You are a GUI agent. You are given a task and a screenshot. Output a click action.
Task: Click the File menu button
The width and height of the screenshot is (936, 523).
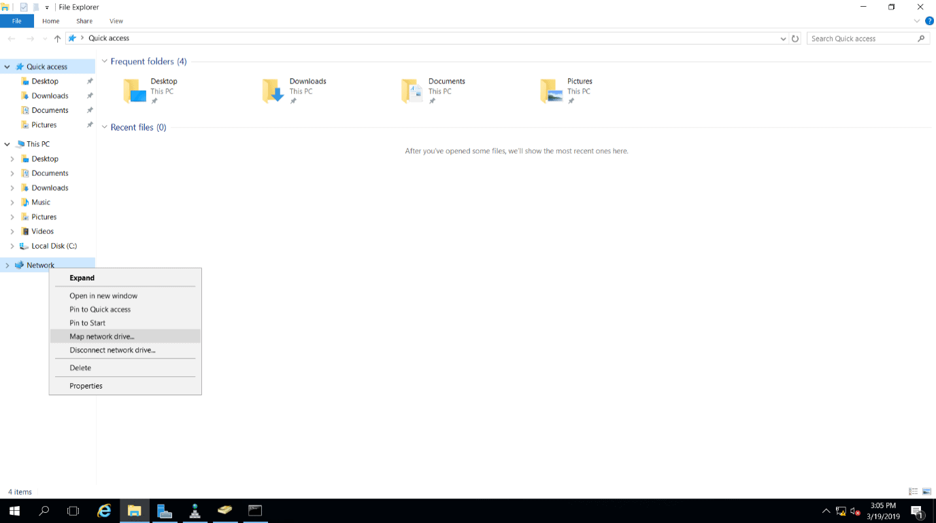click(x=16, y=21)
